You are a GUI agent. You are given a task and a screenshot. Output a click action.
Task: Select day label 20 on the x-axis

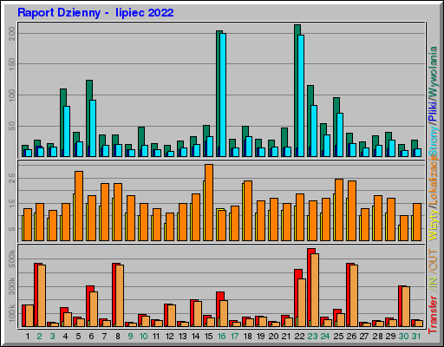[x=273, y=337]
